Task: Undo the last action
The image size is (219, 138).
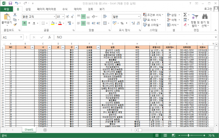Action: [16, 3]
